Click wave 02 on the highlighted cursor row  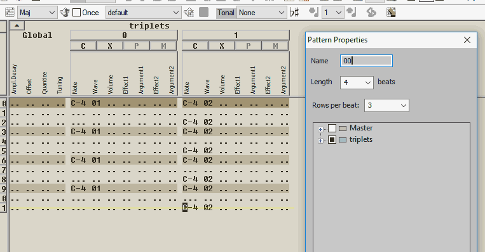click(208, 208)
